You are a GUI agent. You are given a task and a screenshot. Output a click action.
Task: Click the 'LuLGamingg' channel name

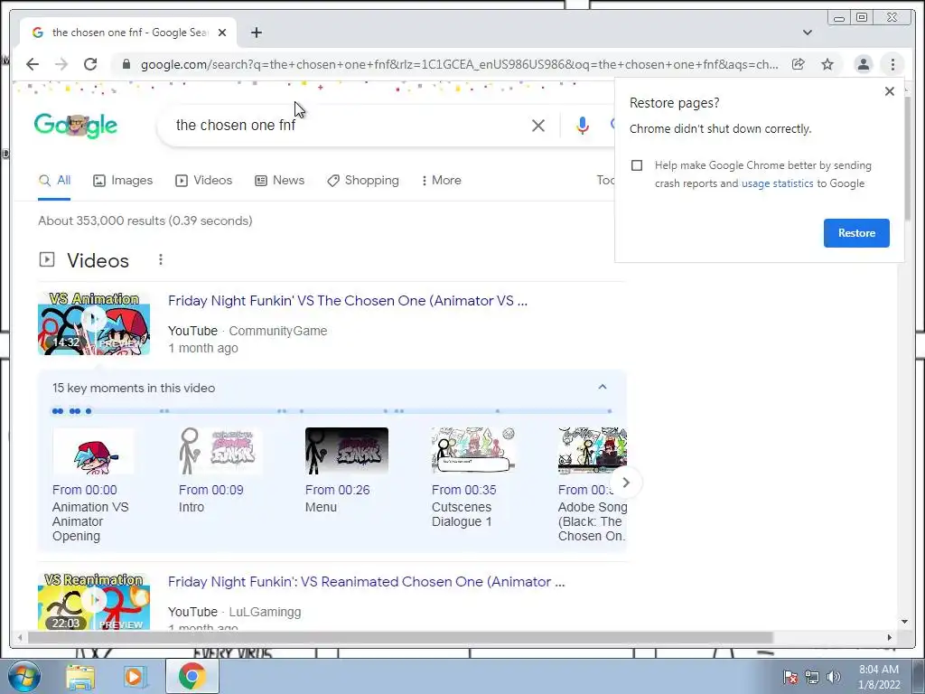pos(265,612)
